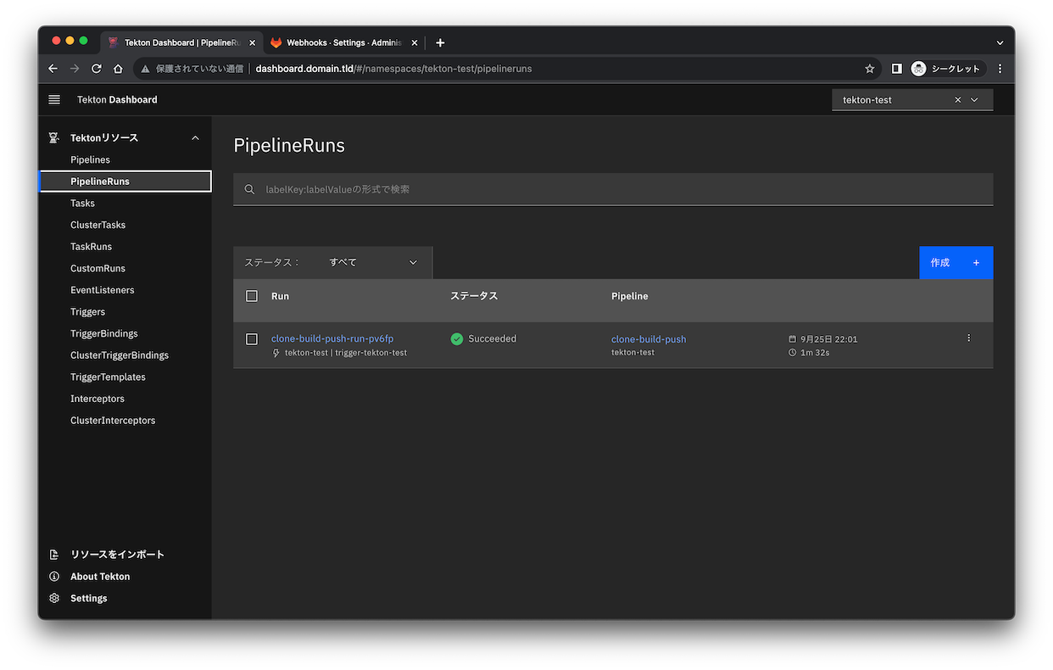Open CustomRuns in sidebar
The width and height of the screenshot is (1053, 670).
pos(97,268)
